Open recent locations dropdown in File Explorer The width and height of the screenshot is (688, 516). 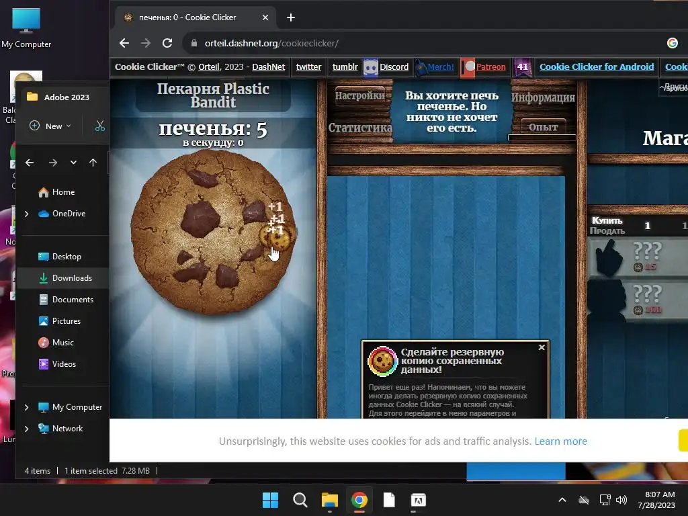[73, 163]
